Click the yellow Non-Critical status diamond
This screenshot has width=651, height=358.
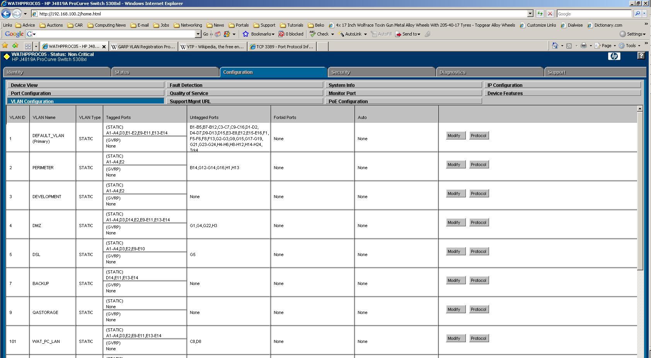[x=7, y=57]
